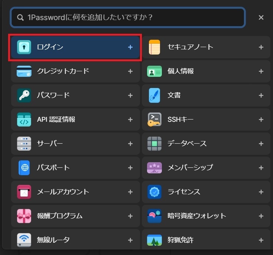Add a ライセンス item via plus
273x255 pixels.
pos(261,192)
